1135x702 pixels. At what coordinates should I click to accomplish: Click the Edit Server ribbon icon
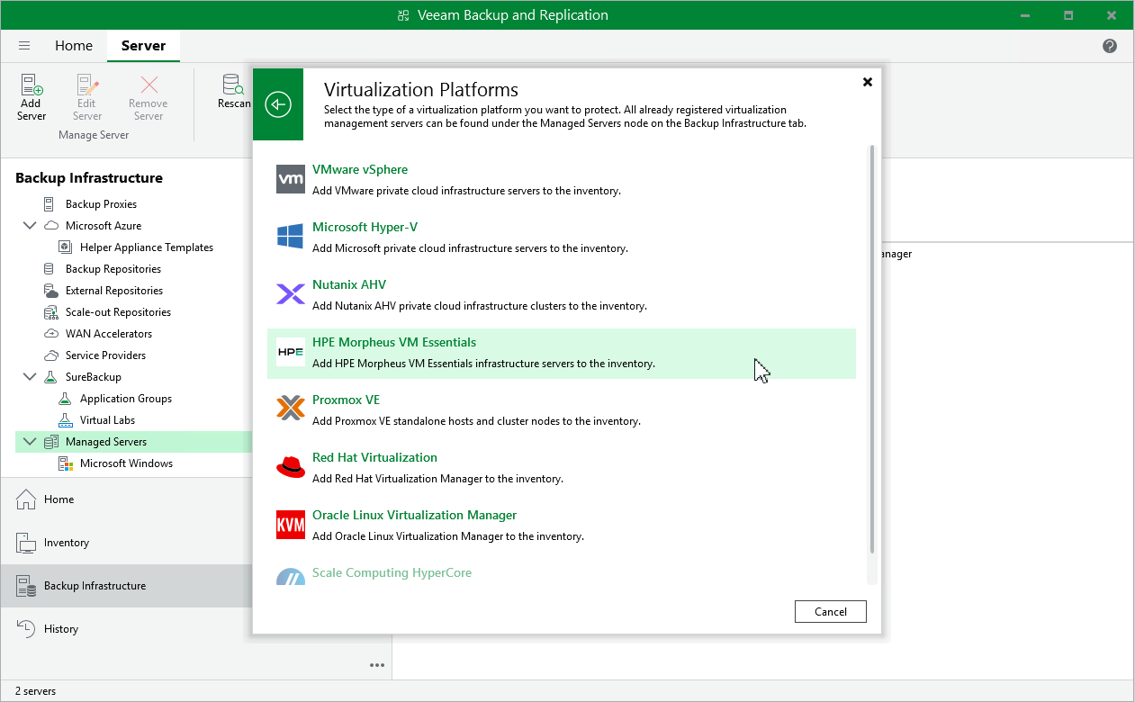click(87, 86)
